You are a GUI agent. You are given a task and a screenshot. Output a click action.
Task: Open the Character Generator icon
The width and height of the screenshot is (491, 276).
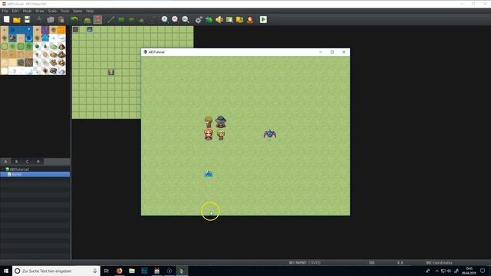tap(250, 19)
